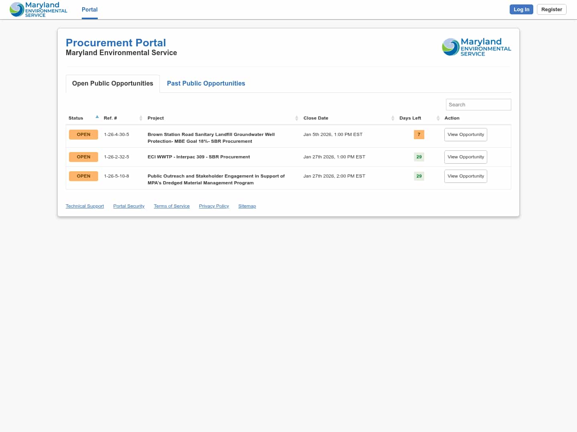Click the sort icon on the Ref # column
This screenshot has width=577, height=432.
(x=141, y=118)
